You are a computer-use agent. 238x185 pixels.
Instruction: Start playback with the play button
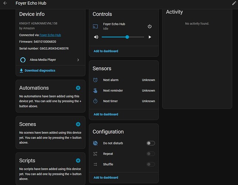click(150, 37)
